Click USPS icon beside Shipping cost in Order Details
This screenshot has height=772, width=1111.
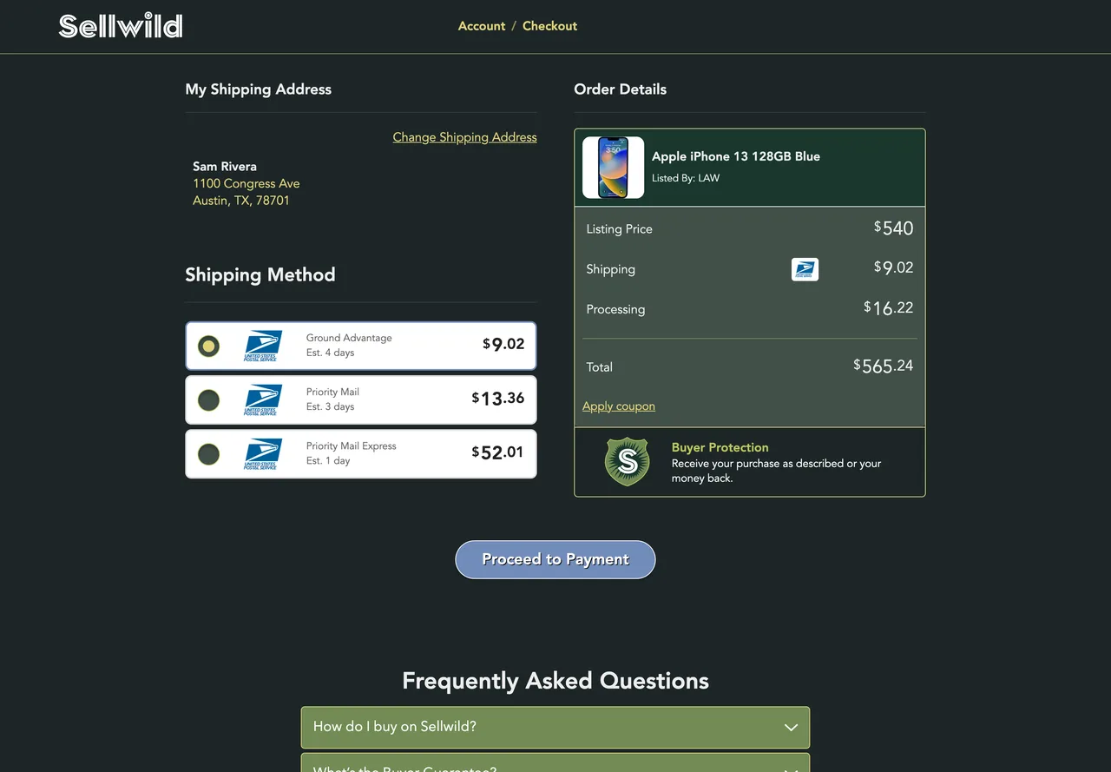pos(805,269)
